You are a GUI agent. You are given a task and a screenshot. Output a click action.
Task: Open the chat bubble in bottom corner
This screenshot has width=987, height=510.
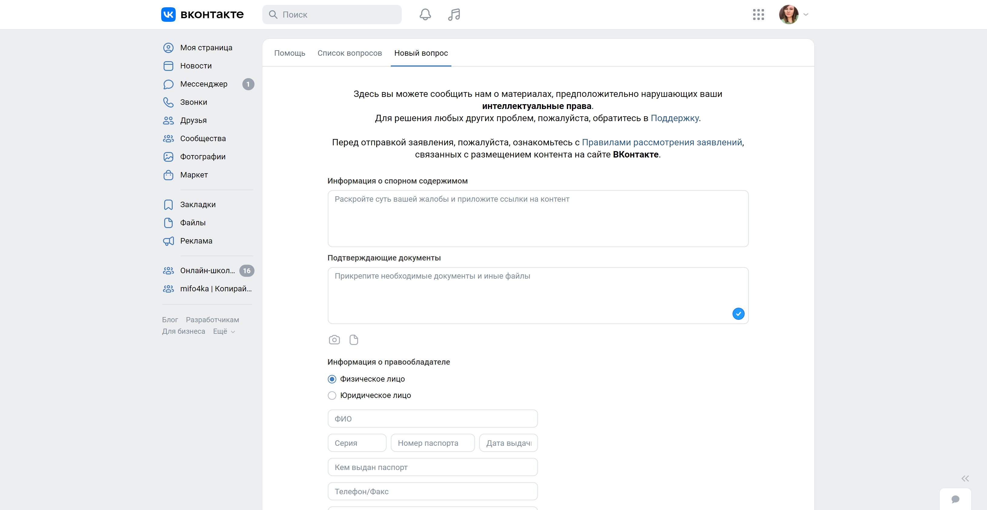[955, 499]
